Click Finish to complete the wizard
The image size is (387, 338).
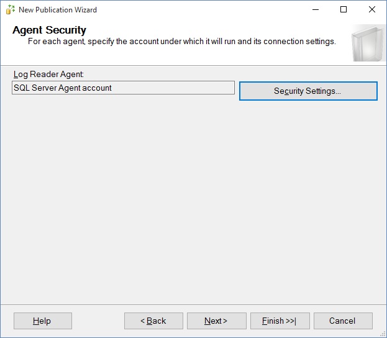pos(279,321)
